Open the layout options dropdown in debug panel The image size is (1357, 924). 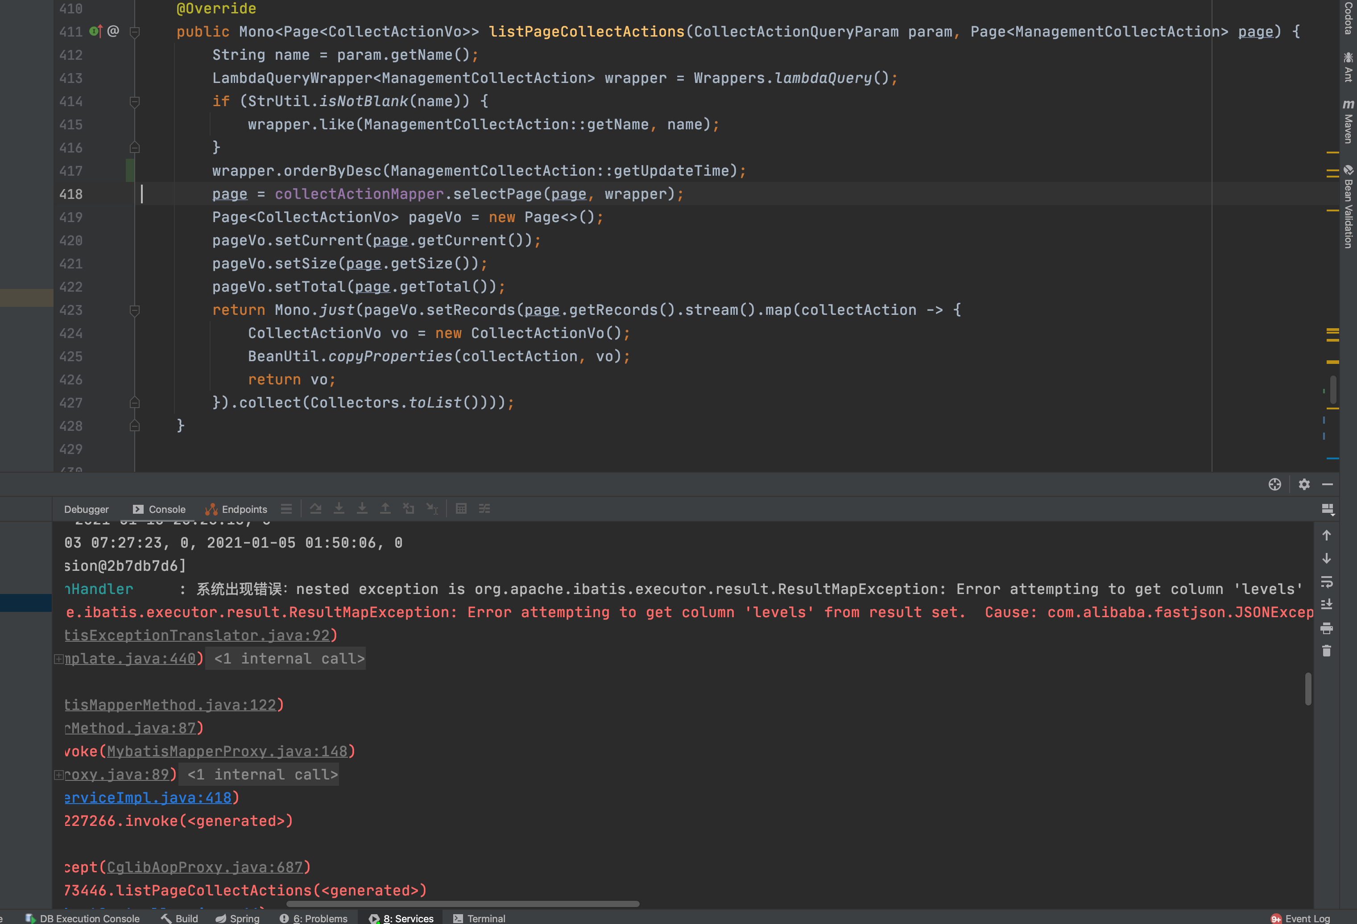pos(1329,509)
